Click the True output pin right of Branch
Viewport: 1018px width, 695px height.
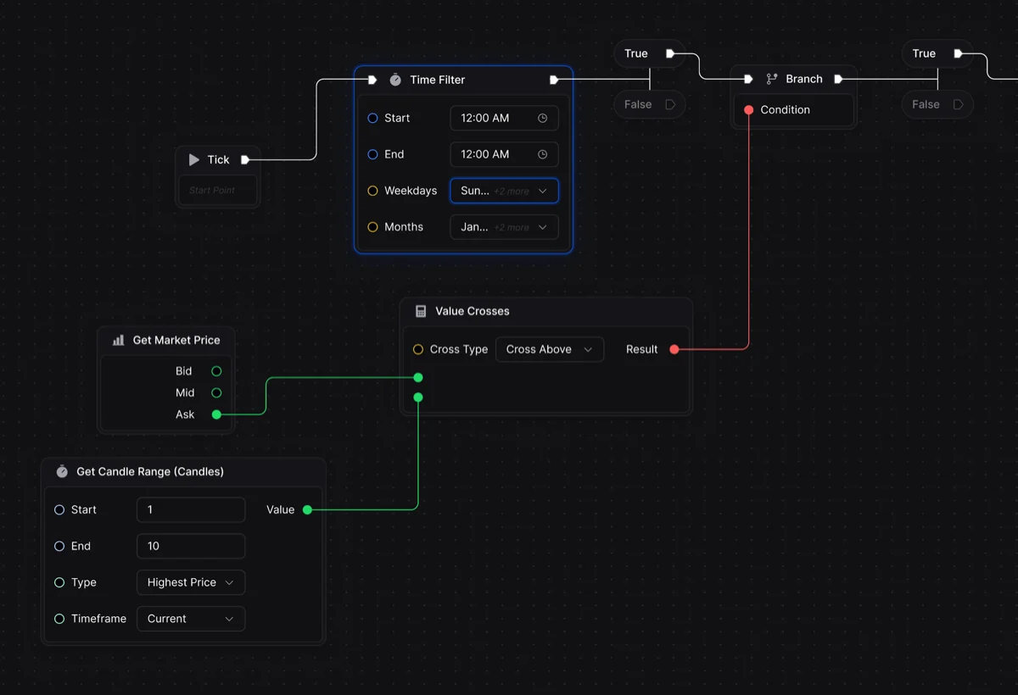coord(958,53)
